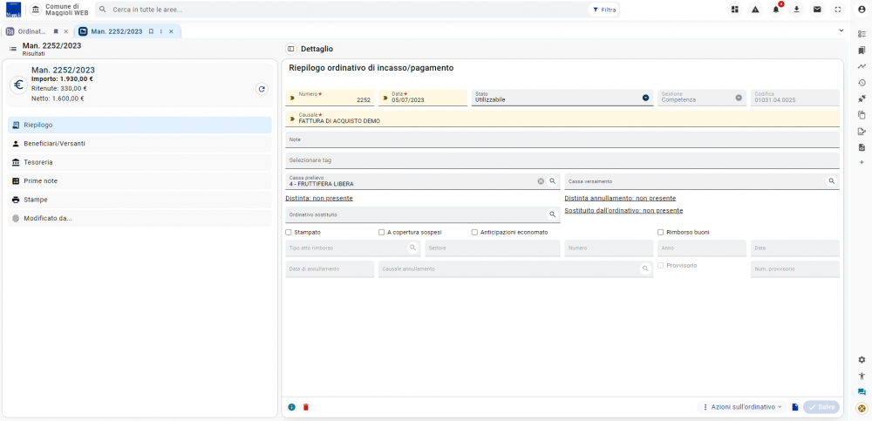Click the Risultati list icon beside Man. 2252/2023

[13, 49]
